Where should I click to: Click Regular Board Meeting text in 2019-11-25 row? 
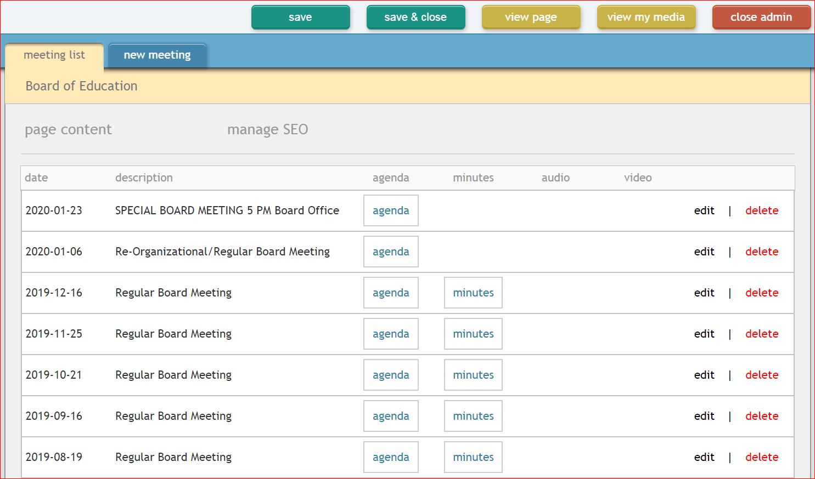click(173, 334)
